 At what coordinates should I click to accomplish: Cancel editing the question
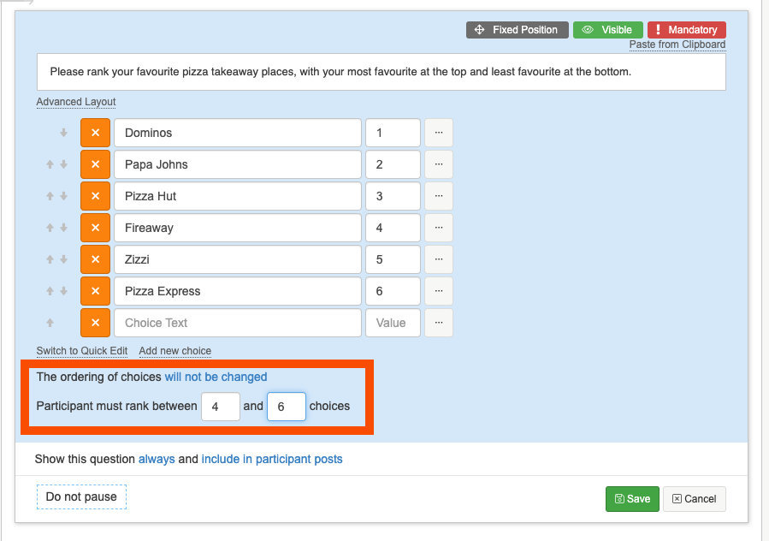point(694,499)
